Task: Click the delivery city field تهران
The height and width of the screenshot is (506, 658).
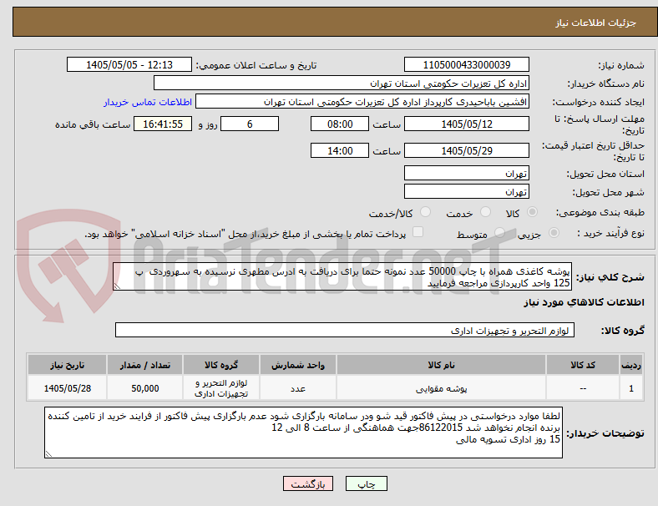Action: tap(467, 191)
